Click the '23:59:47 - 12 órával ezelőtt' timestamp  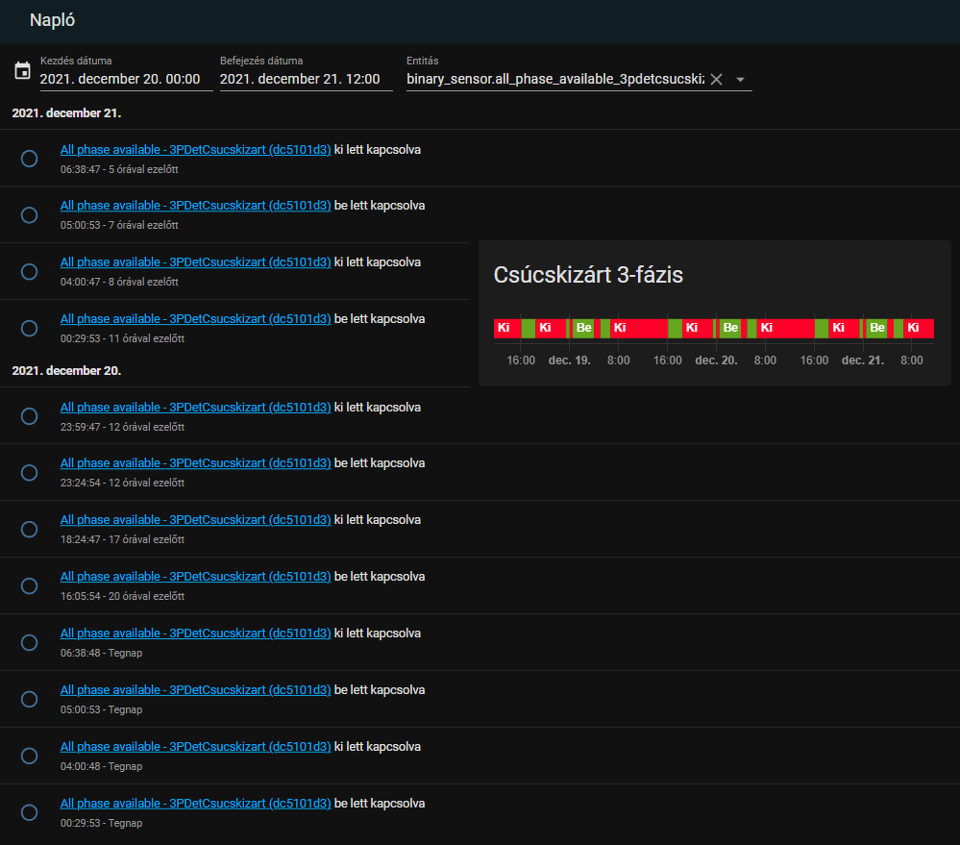pyautogui.click(x=122, y=428)
